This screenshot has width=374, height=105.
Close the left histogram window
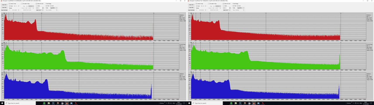click(x=185, y=1)
